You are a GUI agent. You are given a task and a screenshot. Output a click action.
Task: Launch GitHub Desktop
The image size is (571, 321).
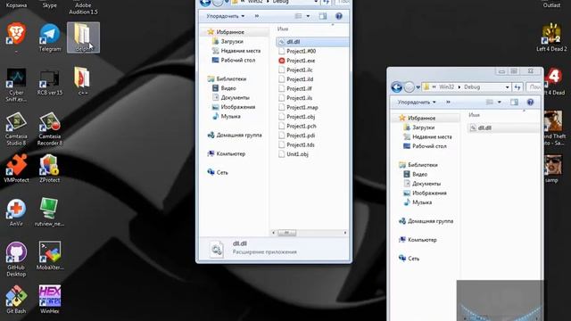pos(16,259)
